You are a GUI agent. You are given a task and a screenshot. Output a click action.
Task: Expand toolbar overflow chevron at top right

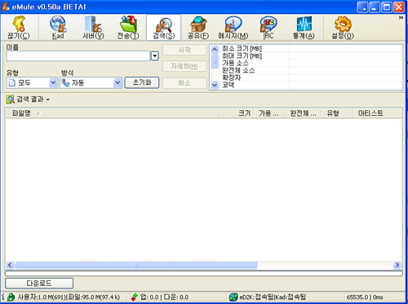[x=401, y=18]
